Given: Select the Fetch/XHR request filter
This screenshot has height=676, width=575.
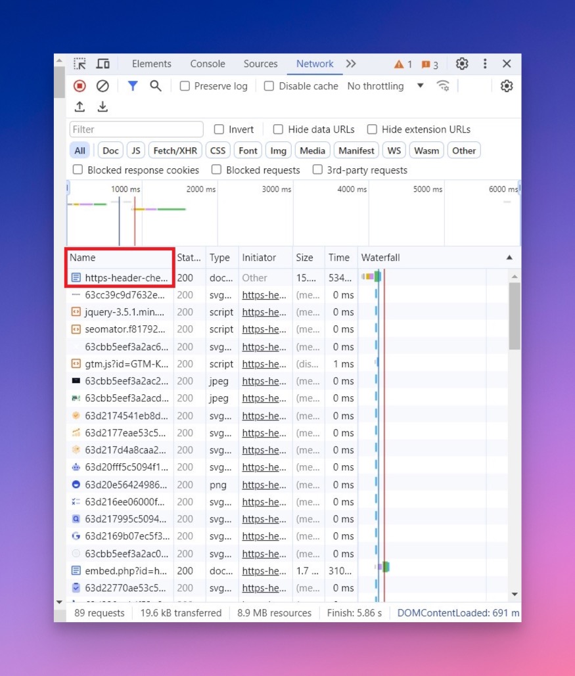Looking at the screenshot, I should click(175, 150).
